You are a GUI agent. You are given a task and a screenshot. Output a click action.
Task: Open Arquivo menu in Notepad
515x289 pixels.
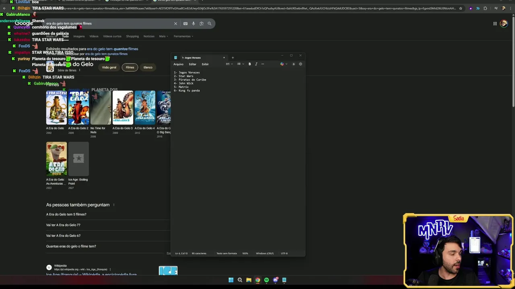coord(178,64)
